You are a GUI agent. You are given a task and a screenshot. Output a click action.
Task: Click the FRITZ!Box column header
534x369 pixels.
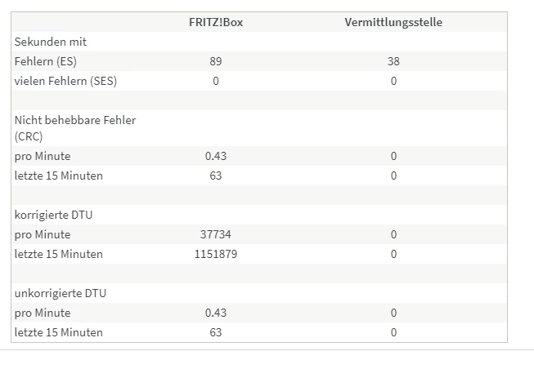[216, 22]
